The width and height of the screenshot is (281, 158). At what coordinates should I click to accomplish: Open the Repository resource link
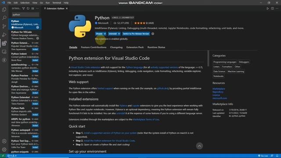[218, 92]
